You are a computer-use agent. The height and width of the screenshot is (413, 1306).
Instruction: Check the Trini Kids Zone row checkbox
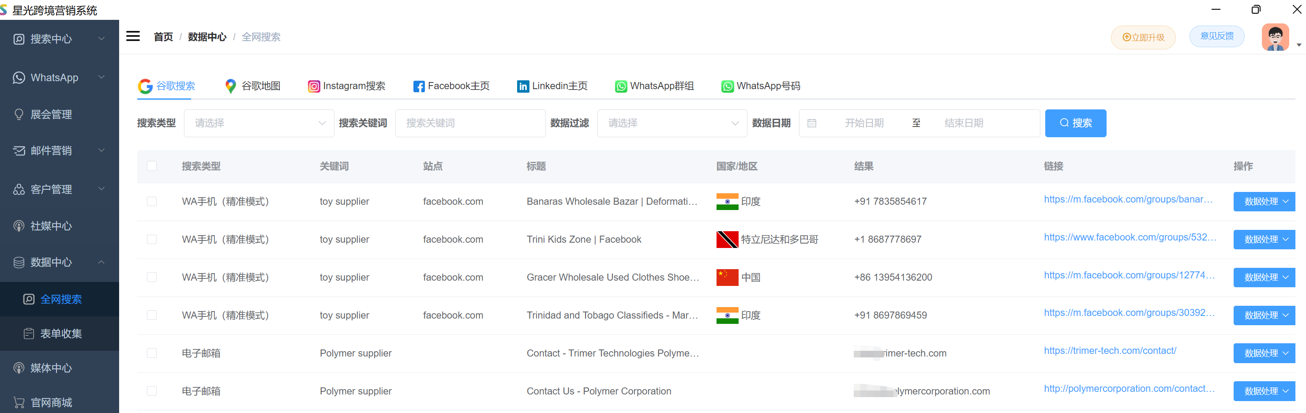[x=152, y=239]
